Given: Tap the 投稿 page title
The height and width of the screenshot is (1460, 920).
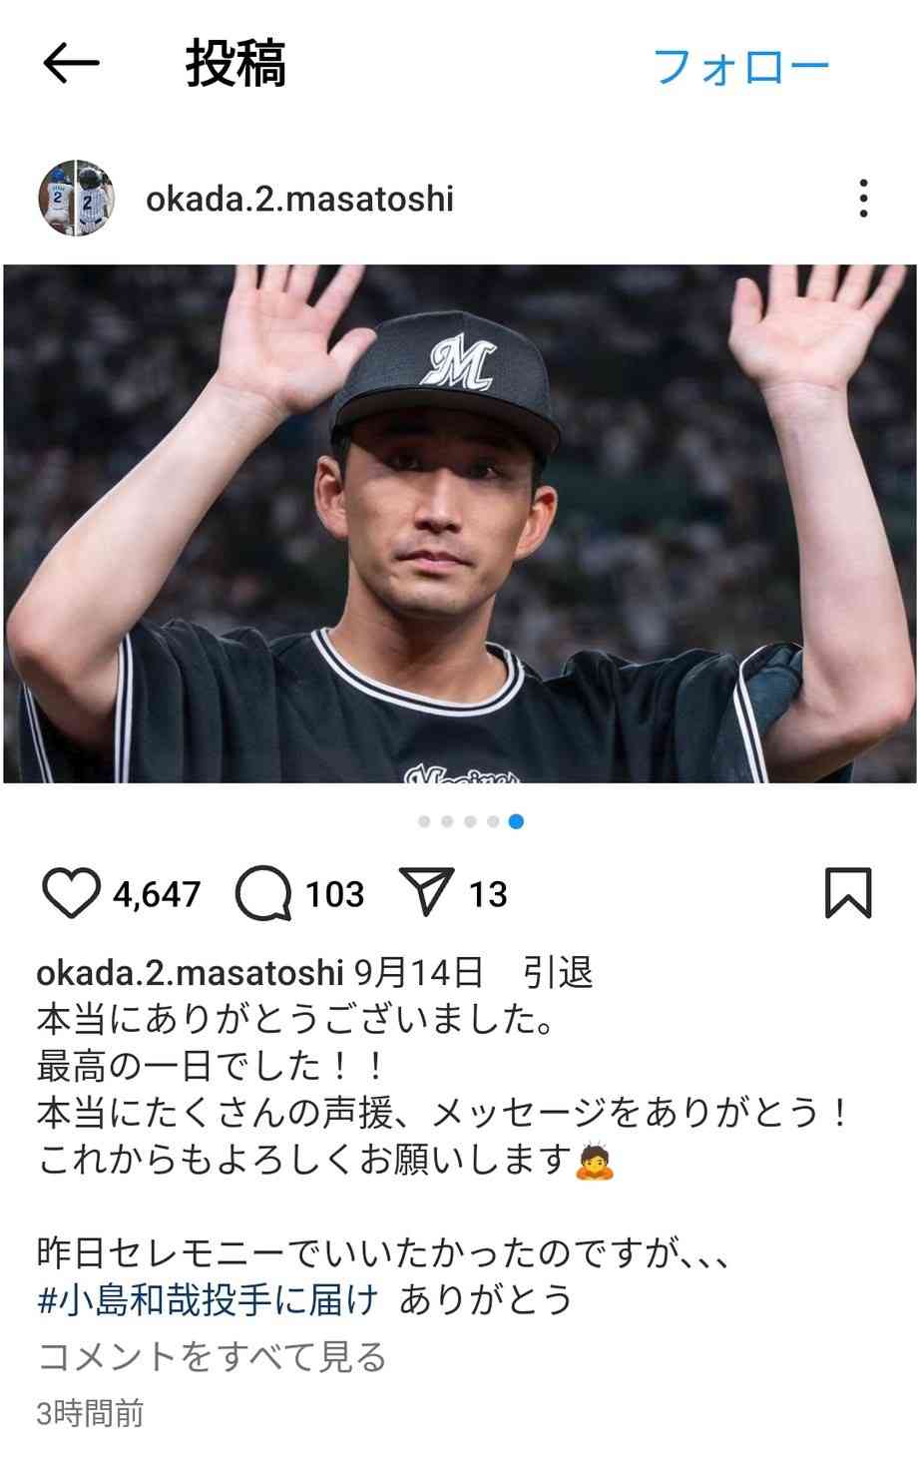Looking at the screenshot, I should coord(235,65).
